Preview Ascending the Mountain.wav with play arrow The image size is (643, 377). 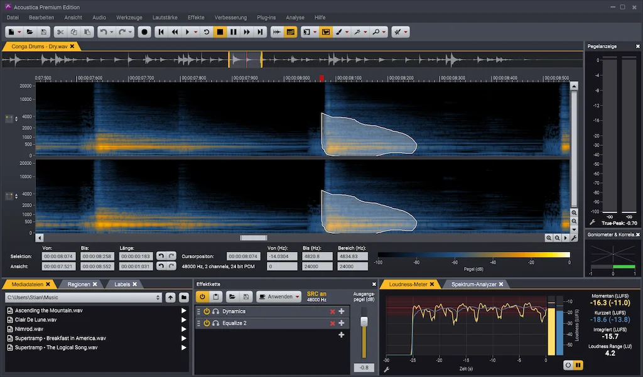pyautogui.click(x=184, y=310)
